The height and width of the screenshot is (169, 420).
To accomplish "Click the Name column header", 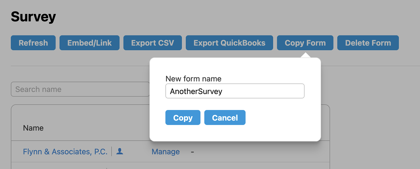I will [33, 128].
